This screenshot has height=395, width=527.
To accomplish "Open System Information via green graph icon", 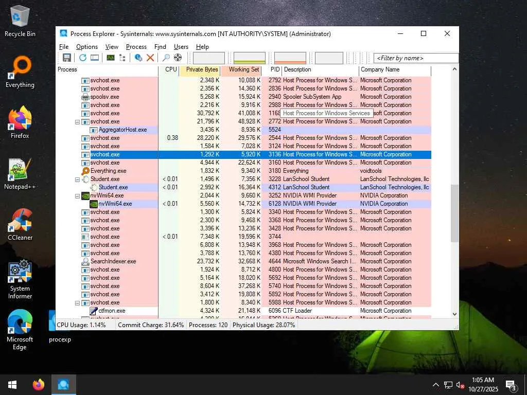I will point(111,58).
